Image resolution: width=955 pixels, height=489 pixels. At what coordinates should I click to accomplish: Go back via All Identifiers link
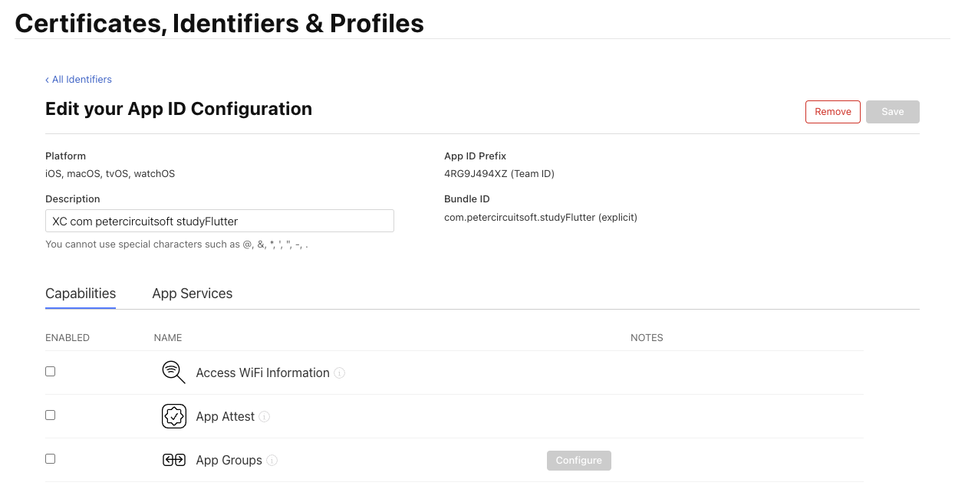point(78,80)
